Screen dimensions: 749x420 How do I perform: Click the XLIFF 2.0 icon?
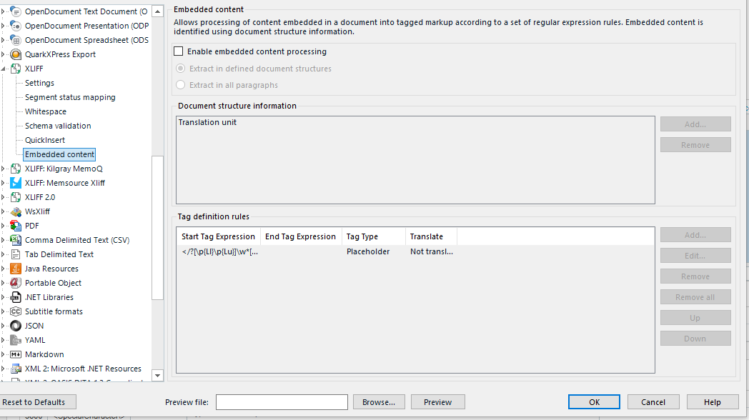tap(16, 197)
